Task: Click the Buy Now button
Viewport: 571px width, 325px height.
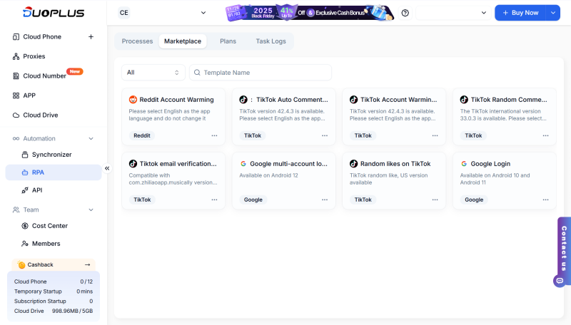Action: pyautogui.click(x=520, y=13)
